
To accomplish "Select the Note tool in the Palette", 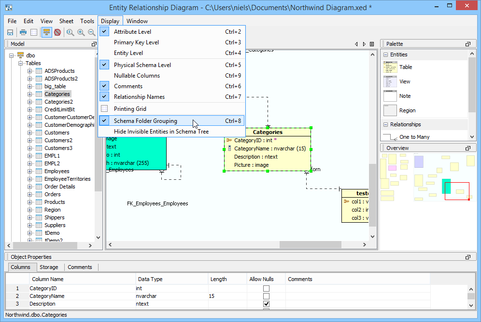I will coord(406,96).
